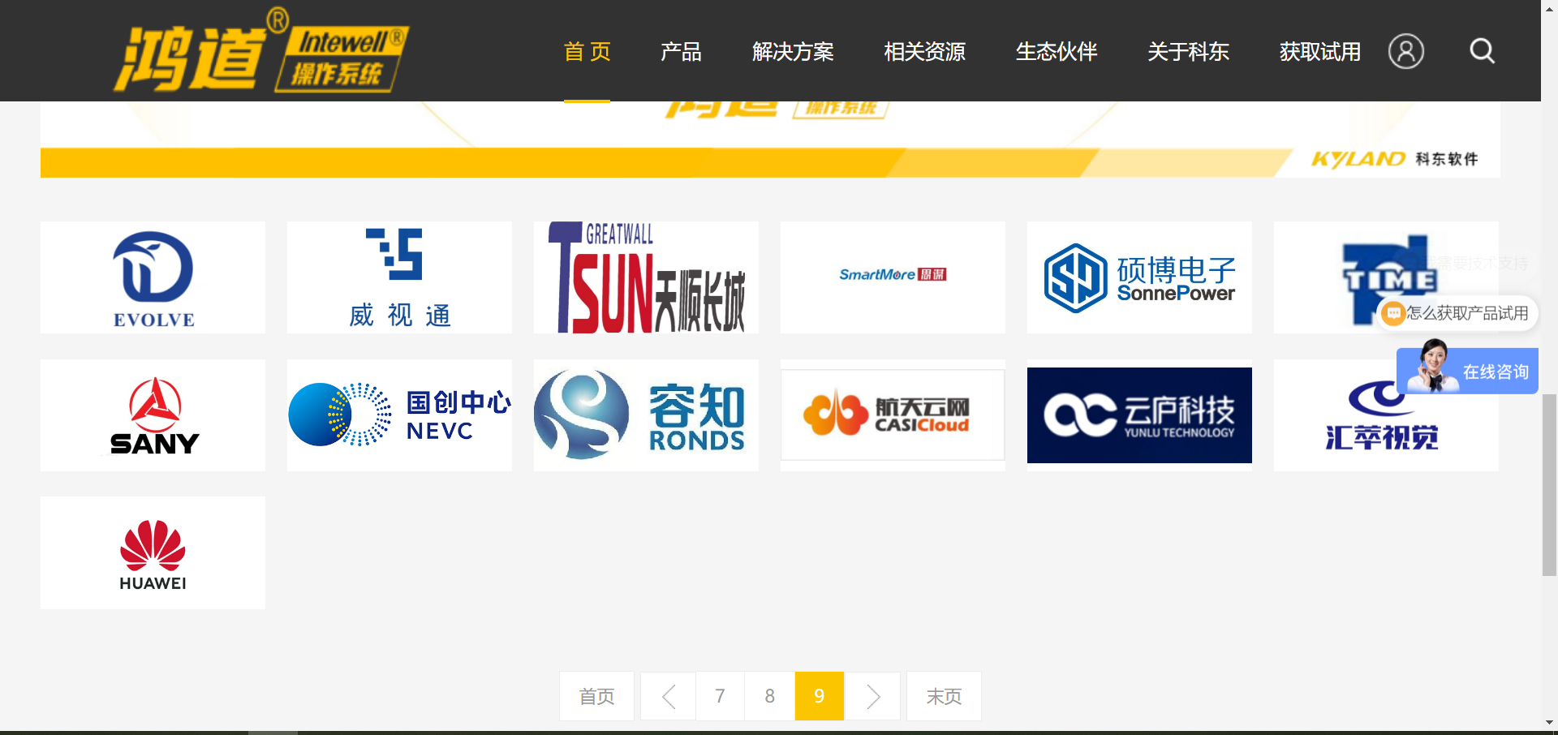The height and width of the screenshot is (735, 1558).
Task: Click the scrollbar down arrow
Action: pos(1549,722)
